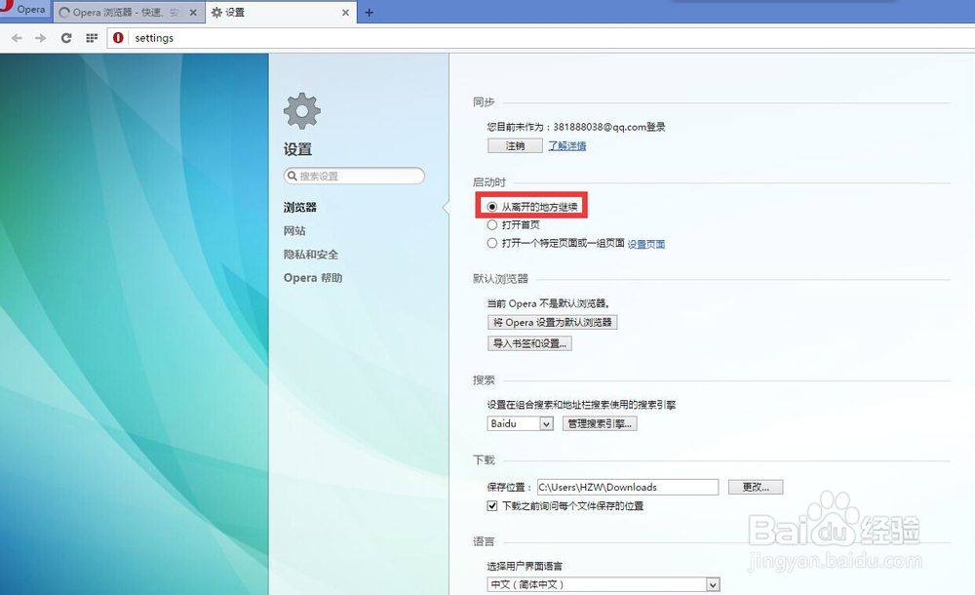Open a new tab with the plus icon
The image size is (975, 595).
(x=369, y=12)
